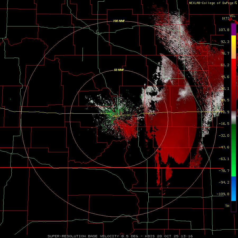Click the -109.8 legend value
The height and width of the screenshot is (238, 238).
click(223, 194)
